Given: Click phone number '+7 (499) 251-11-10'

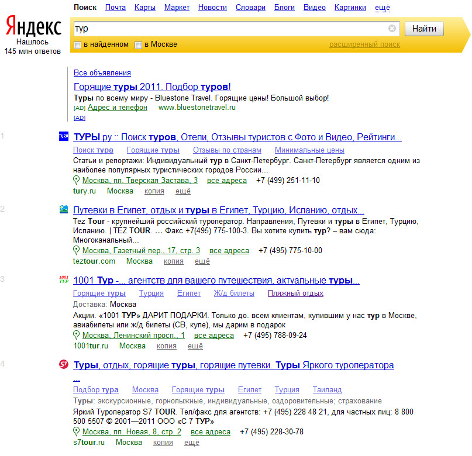Looking at the screenshot, I should click(288, 181).
